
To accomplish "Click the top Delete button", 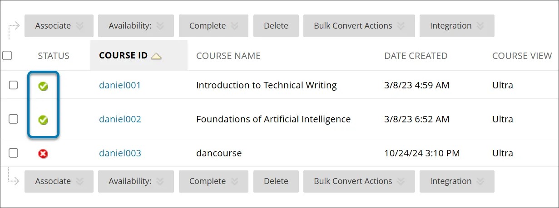I will [276, 26].
